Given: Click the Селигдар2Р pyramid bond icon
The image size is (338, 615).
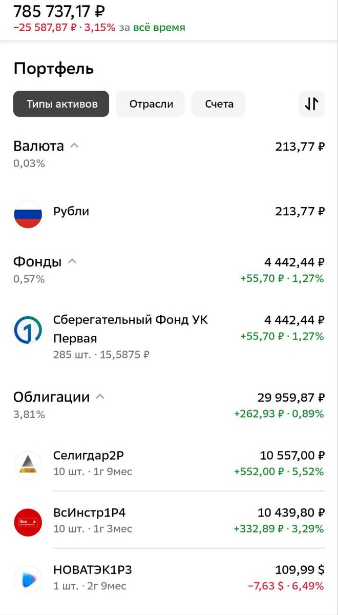Looking at the screenshot, I should click(x=28, y=462).
